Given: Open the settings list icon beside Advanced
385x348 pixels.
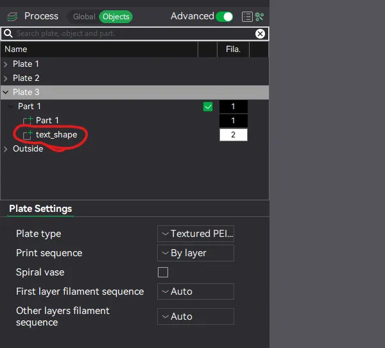Looking at the screenshot, I should tap(247, 17).
